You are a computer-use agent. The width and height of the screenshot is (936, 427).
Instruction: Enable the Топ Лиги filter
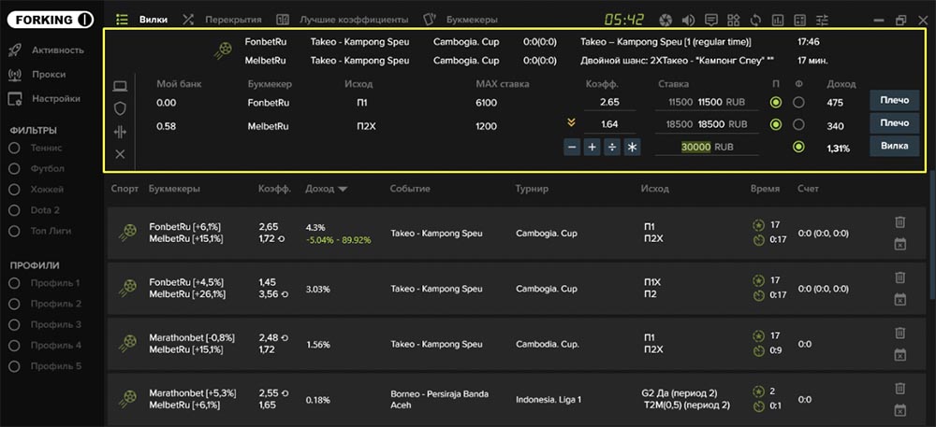point(15,231)
